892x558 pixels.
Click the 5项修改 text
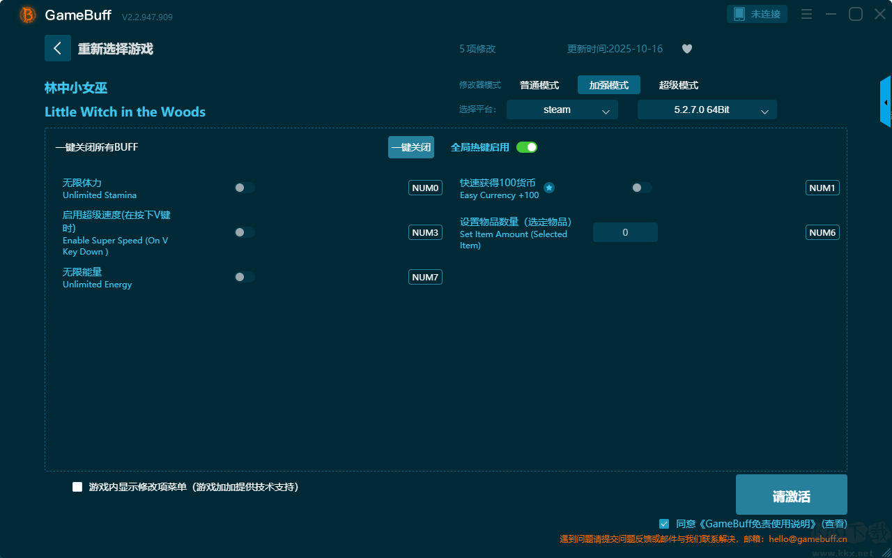click(477, 49)
